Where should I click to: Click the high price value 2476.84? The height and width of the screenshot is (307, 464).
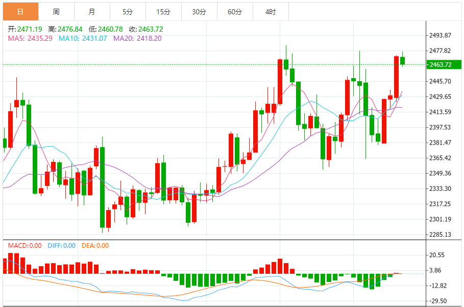70,29
